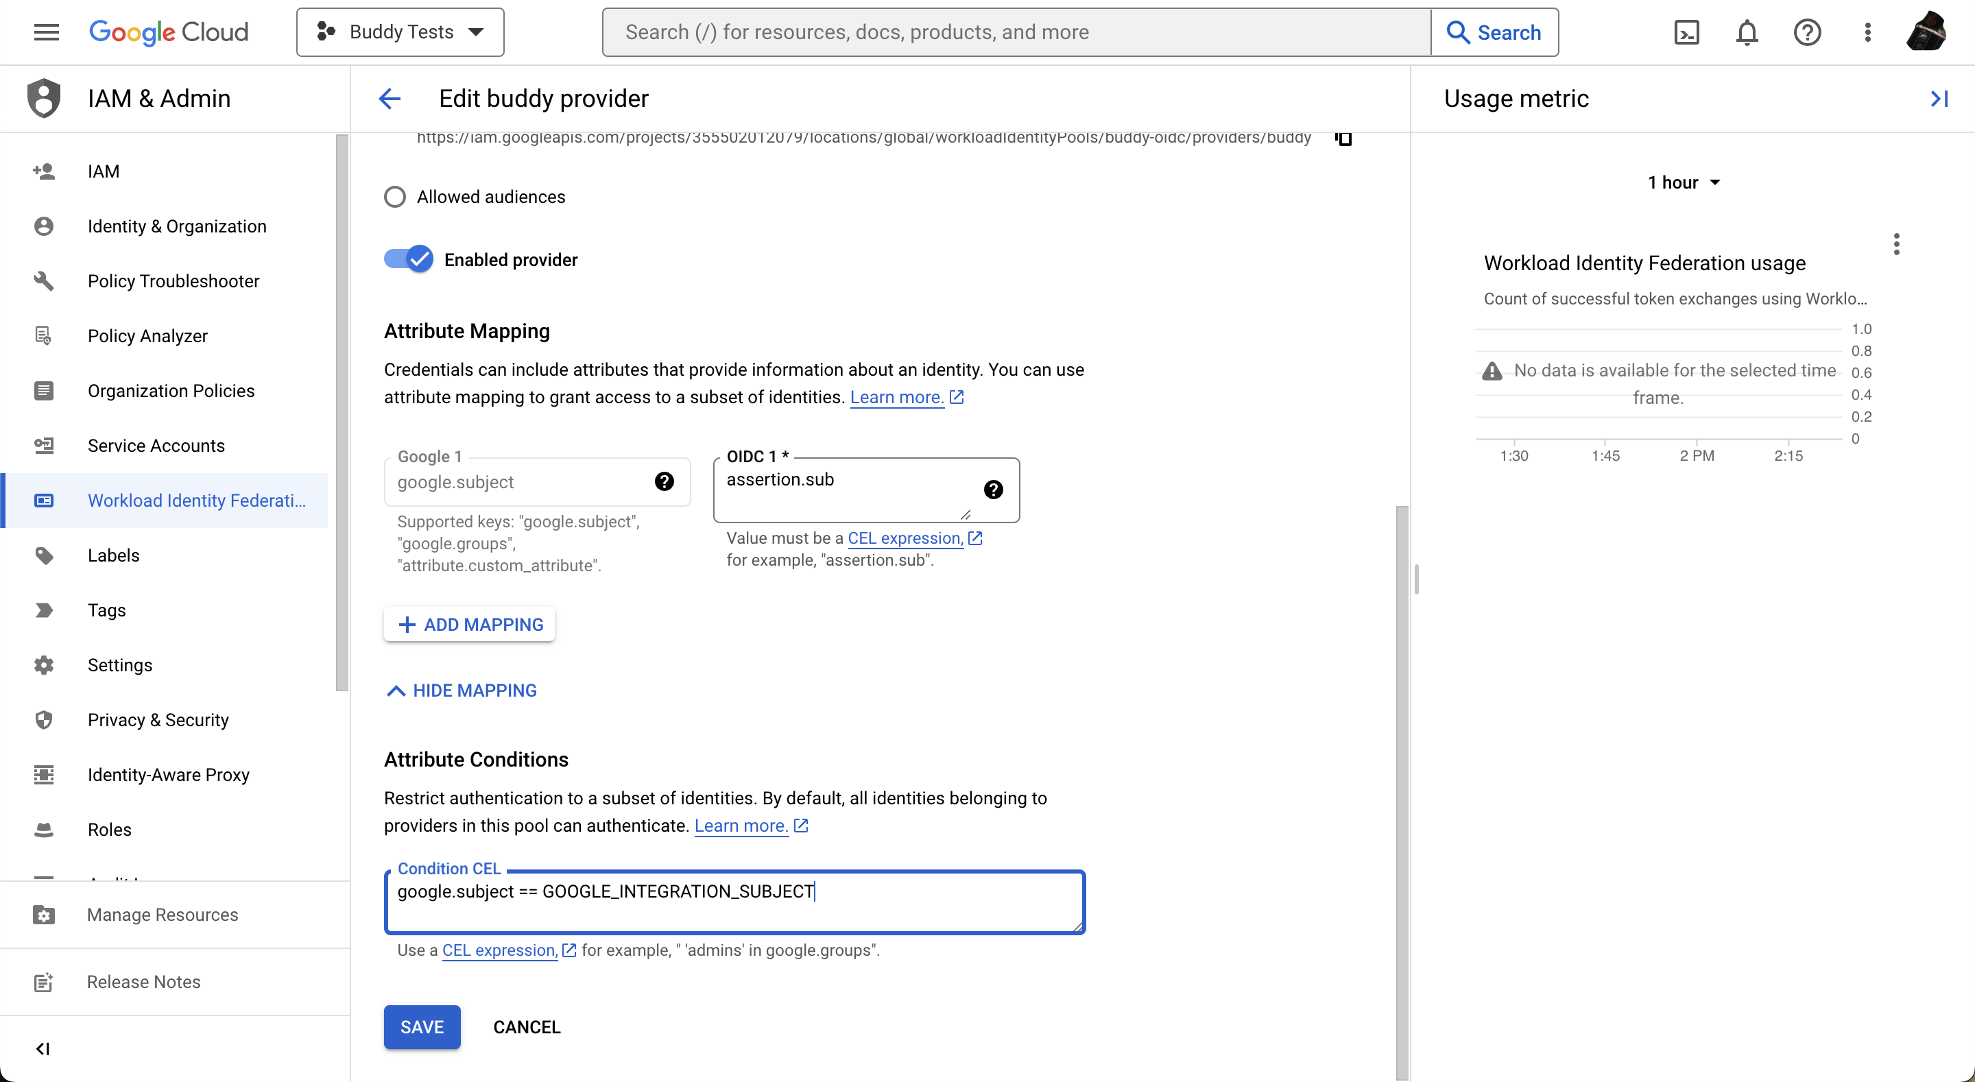
Task: Click the CANCEL button
Action: tap(527, 1026)
